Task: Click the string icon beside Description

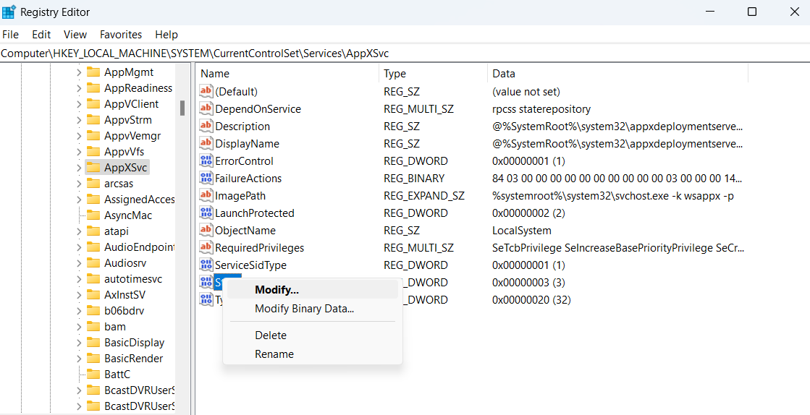Action: tap(206, 126)
